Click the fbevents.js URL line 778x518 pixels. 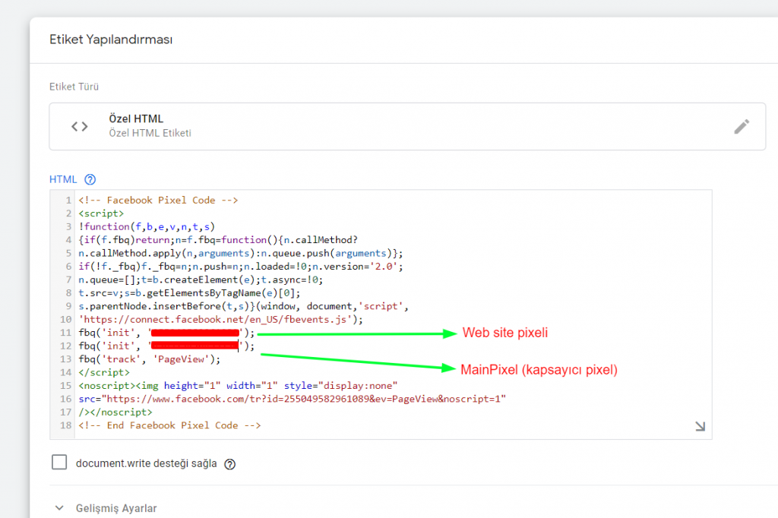point(220,320)
